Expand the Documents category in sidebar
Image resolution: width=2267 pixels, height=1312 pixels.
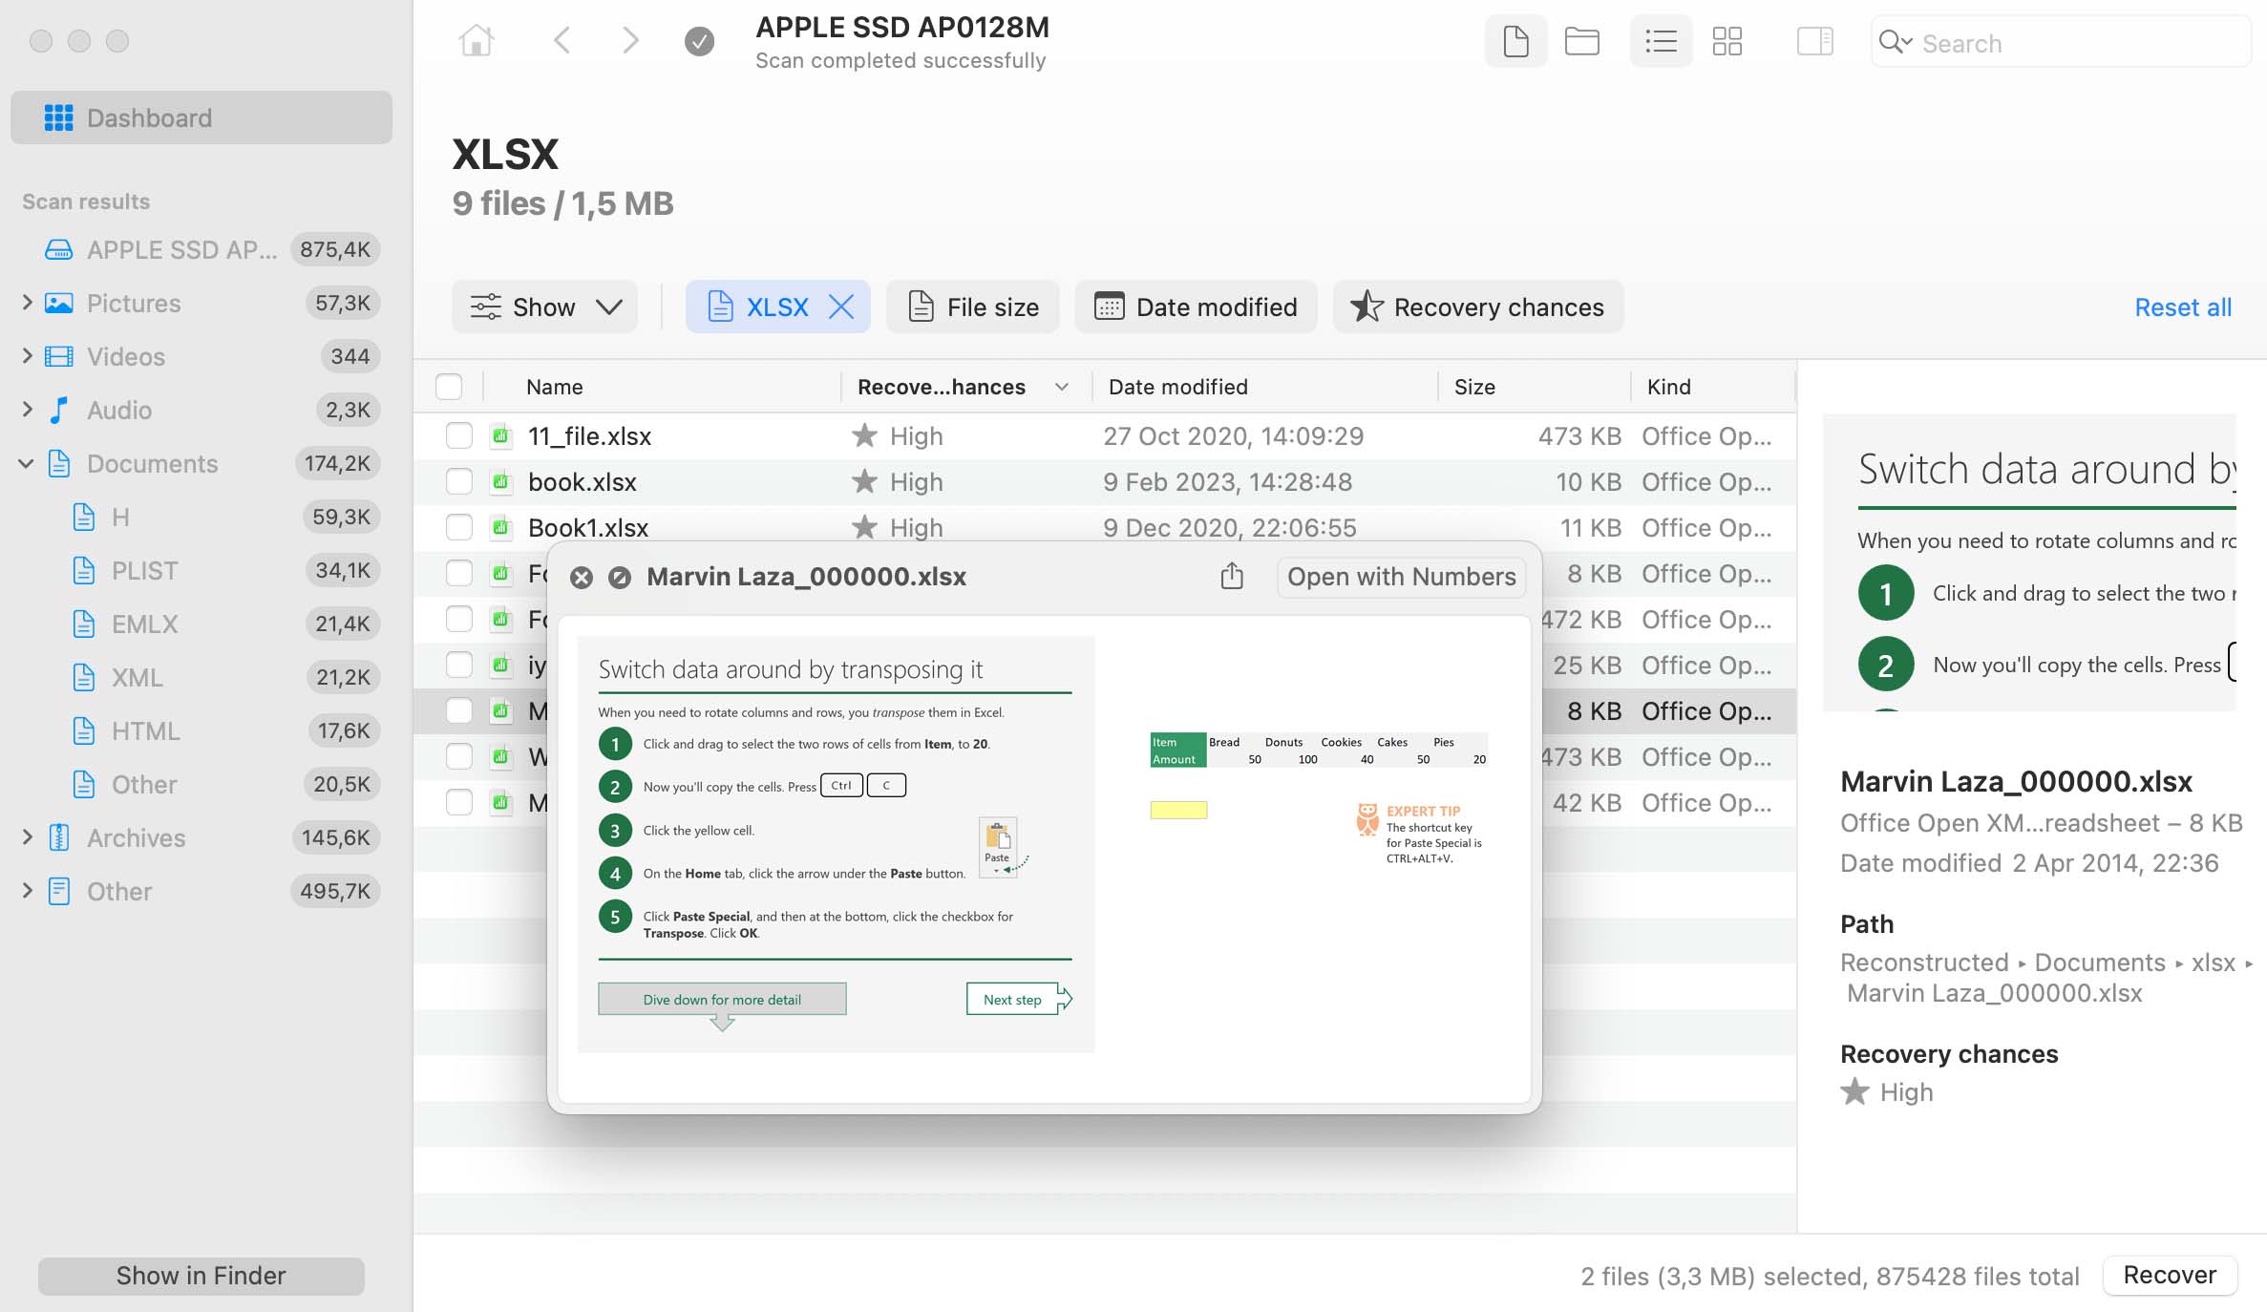(x=22, y=462)
